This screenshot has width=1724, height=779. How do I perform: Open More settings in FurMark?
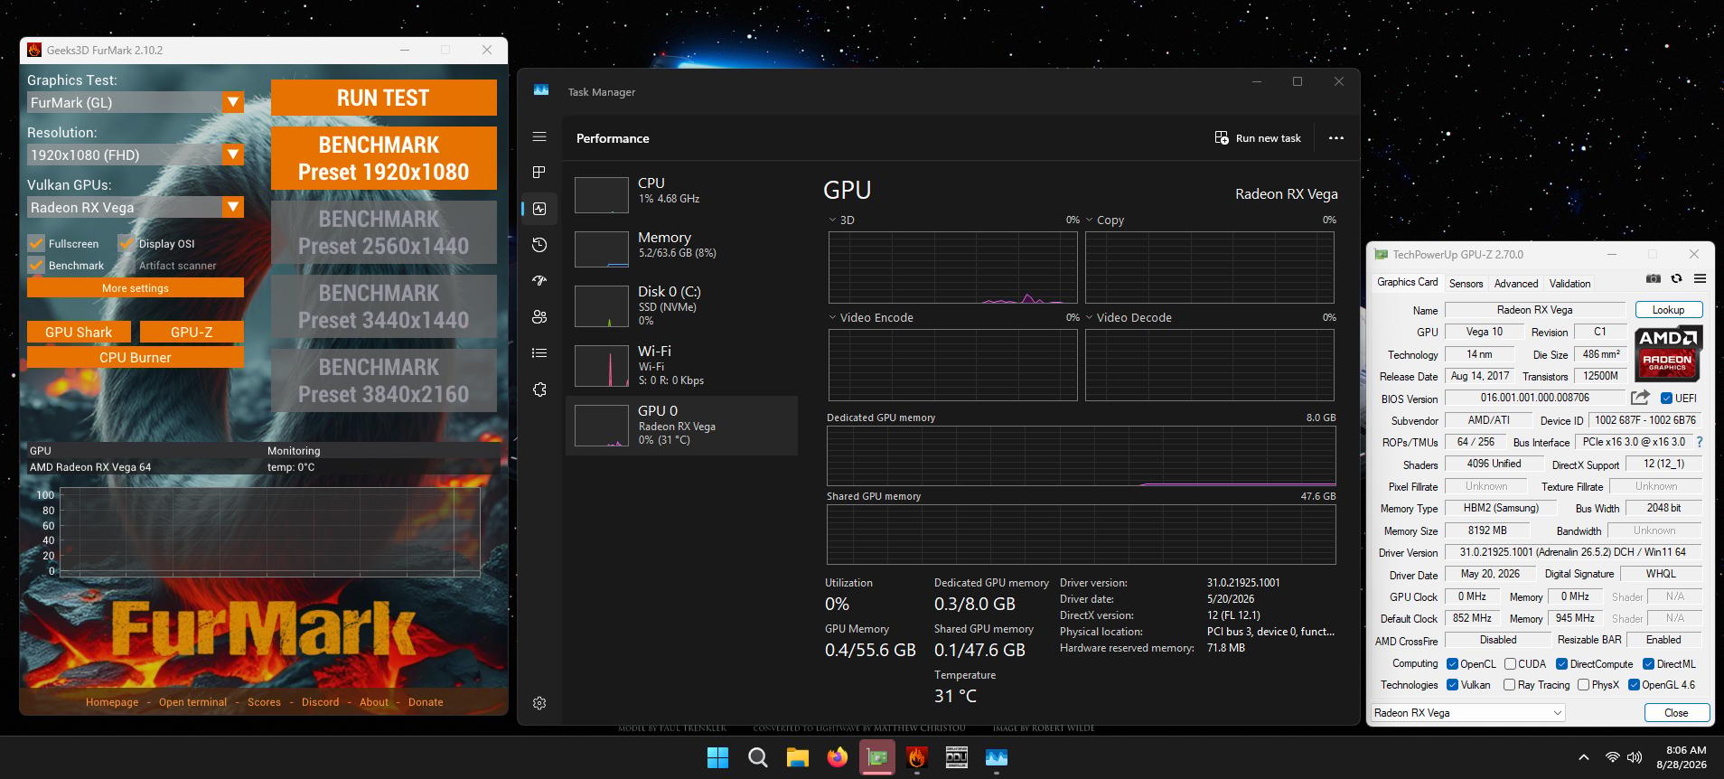click(136, 287)
